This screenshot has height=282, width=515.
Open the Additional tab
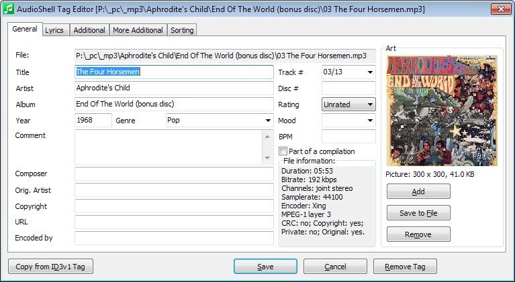89,30
